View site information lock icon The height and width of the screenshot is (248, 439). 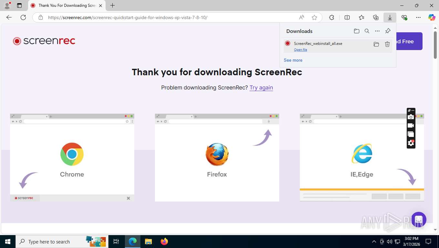(41, 17)
